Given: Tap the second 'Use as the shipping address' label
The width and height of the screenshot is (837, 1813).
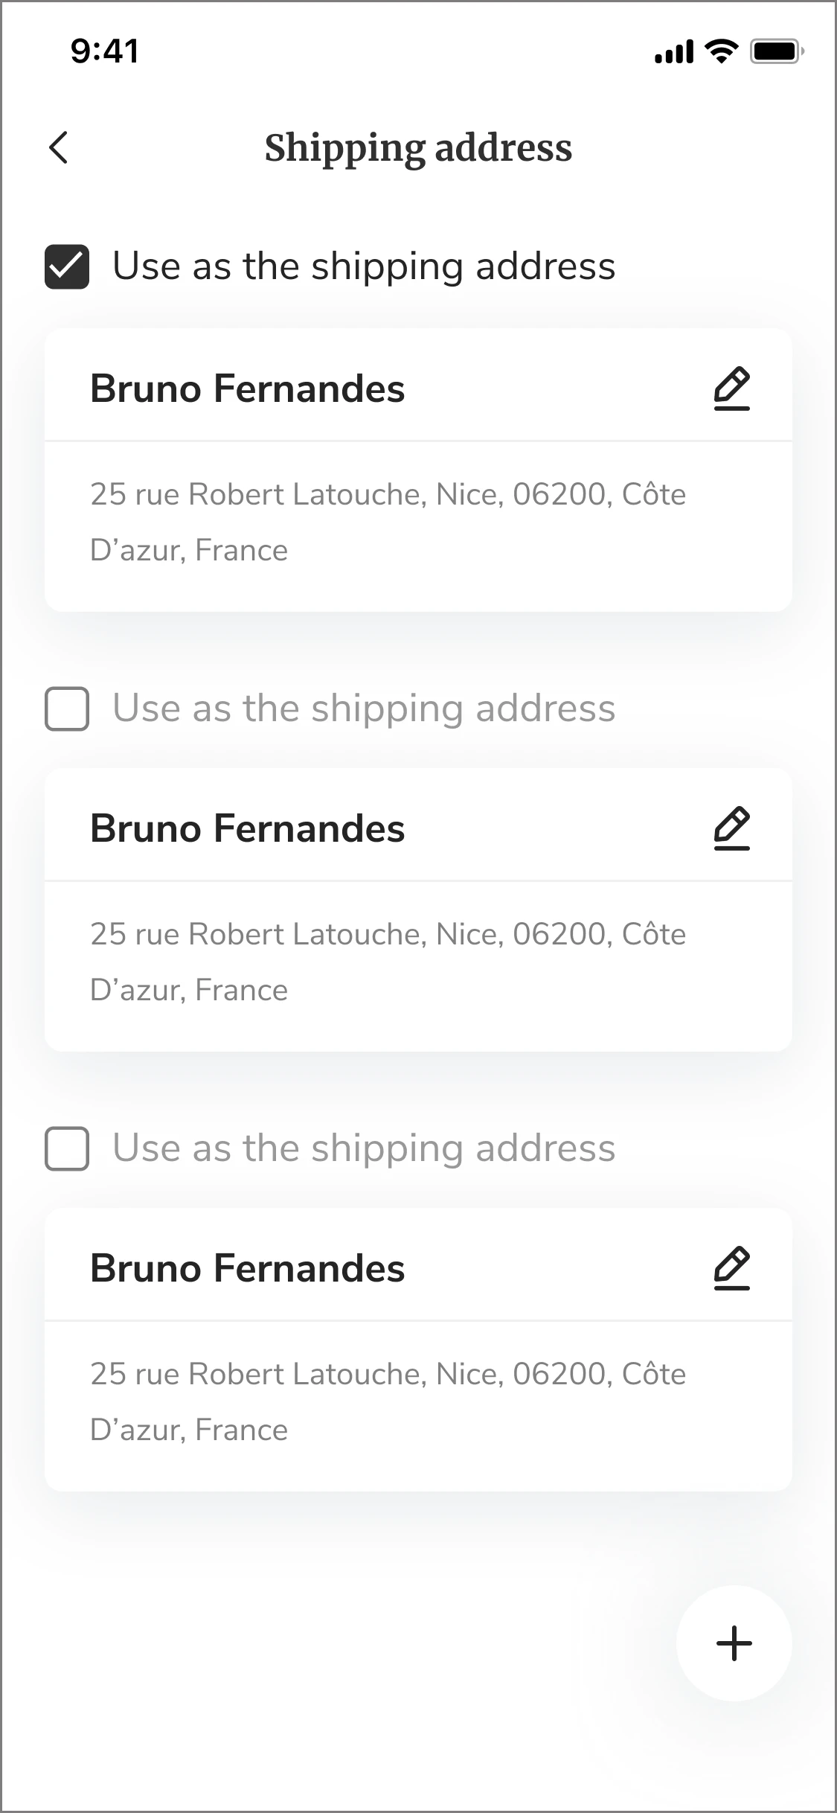Looking at the screenshot, I should (364, 709).
